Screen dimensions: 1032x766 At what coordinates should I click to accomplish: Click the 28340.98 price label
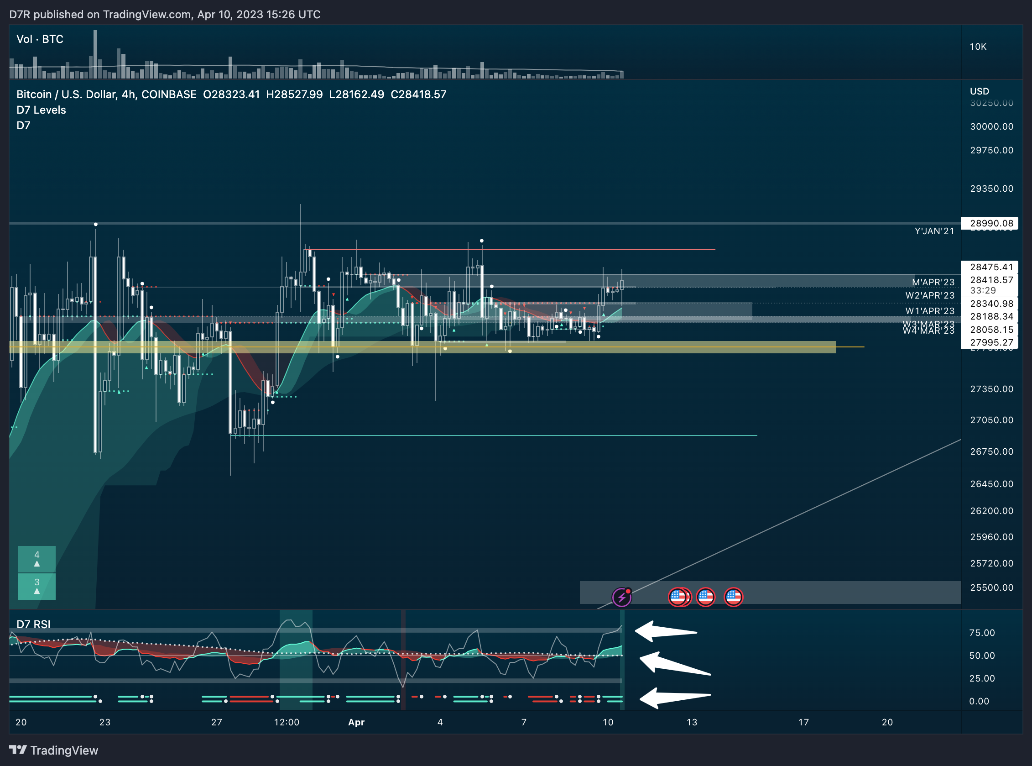pos(990,304)
